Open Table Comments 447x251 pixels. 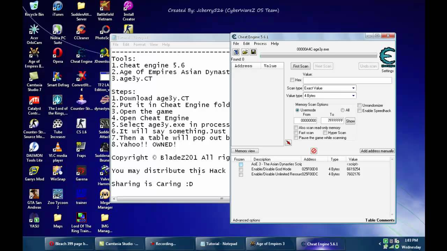pyautogui.click(x=380, y=220)
